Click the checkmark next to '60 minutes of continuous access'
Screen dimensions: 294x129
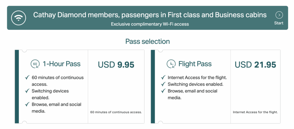pos(28,77)
